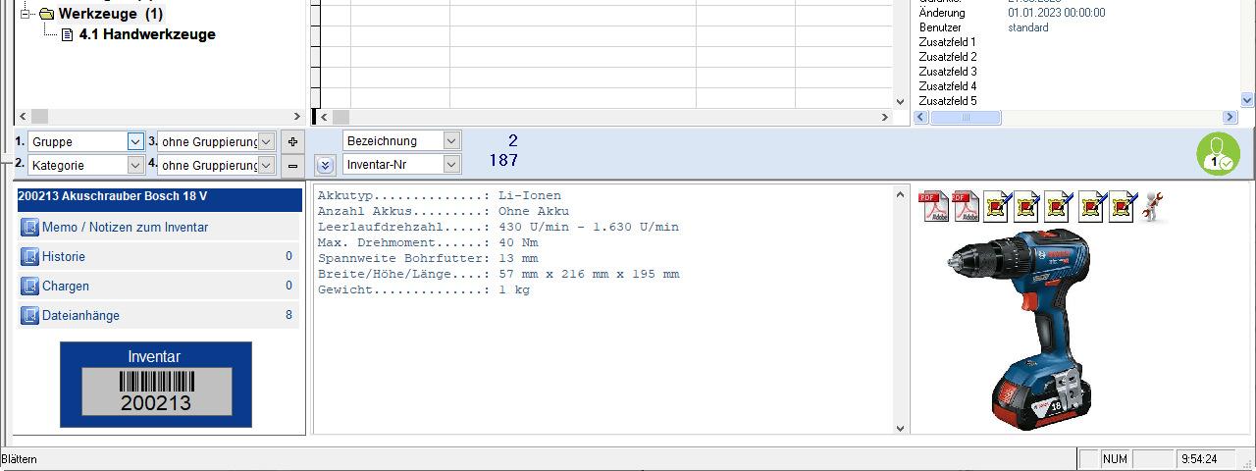The height and width of the screenshot is (471, 1256).
Task: Click the Akkutyp Li-Ionen line
Action: coord(440,196)
